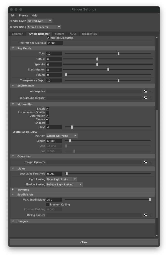Click the scrollbar down arrow

157,235
